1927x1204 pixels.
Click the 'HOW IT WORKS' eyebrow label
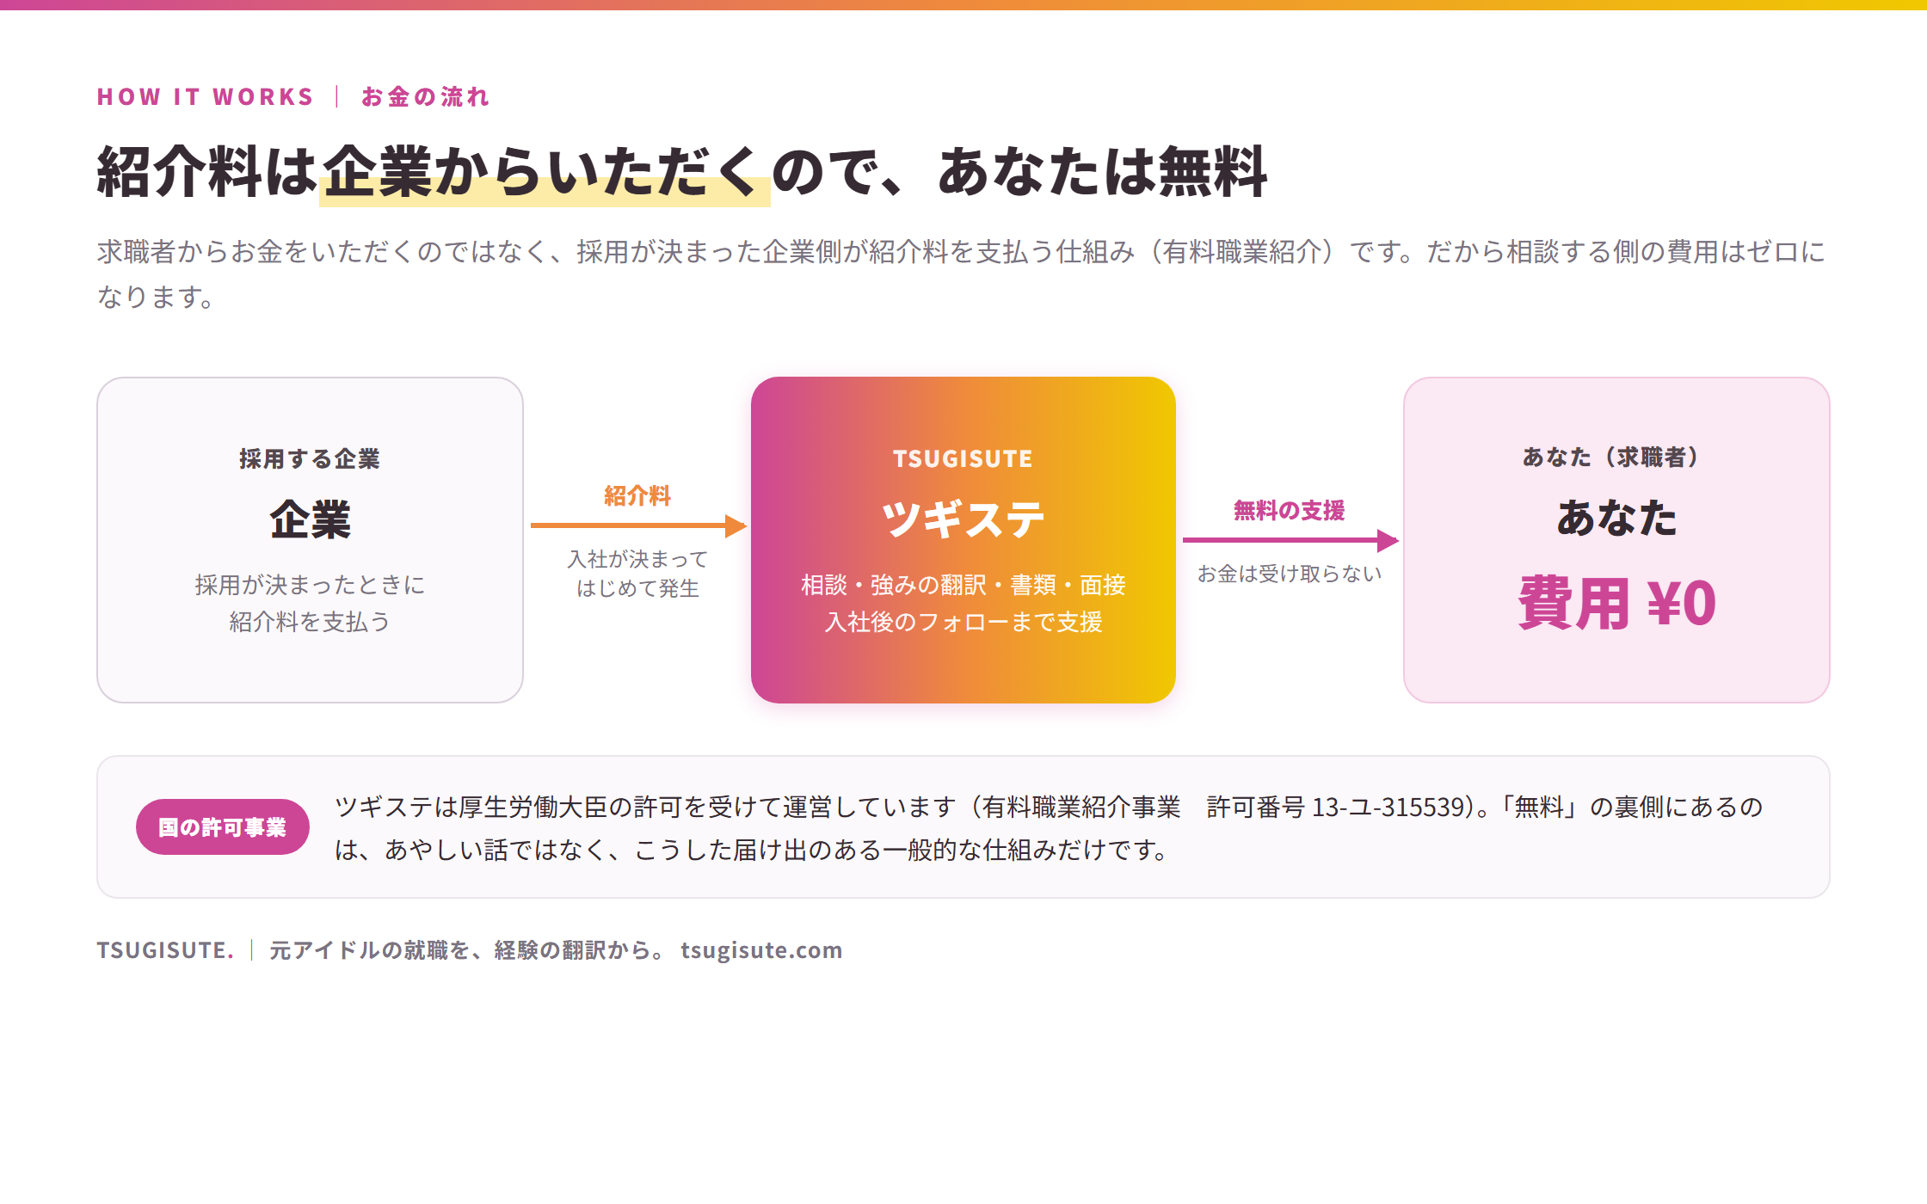205,96
